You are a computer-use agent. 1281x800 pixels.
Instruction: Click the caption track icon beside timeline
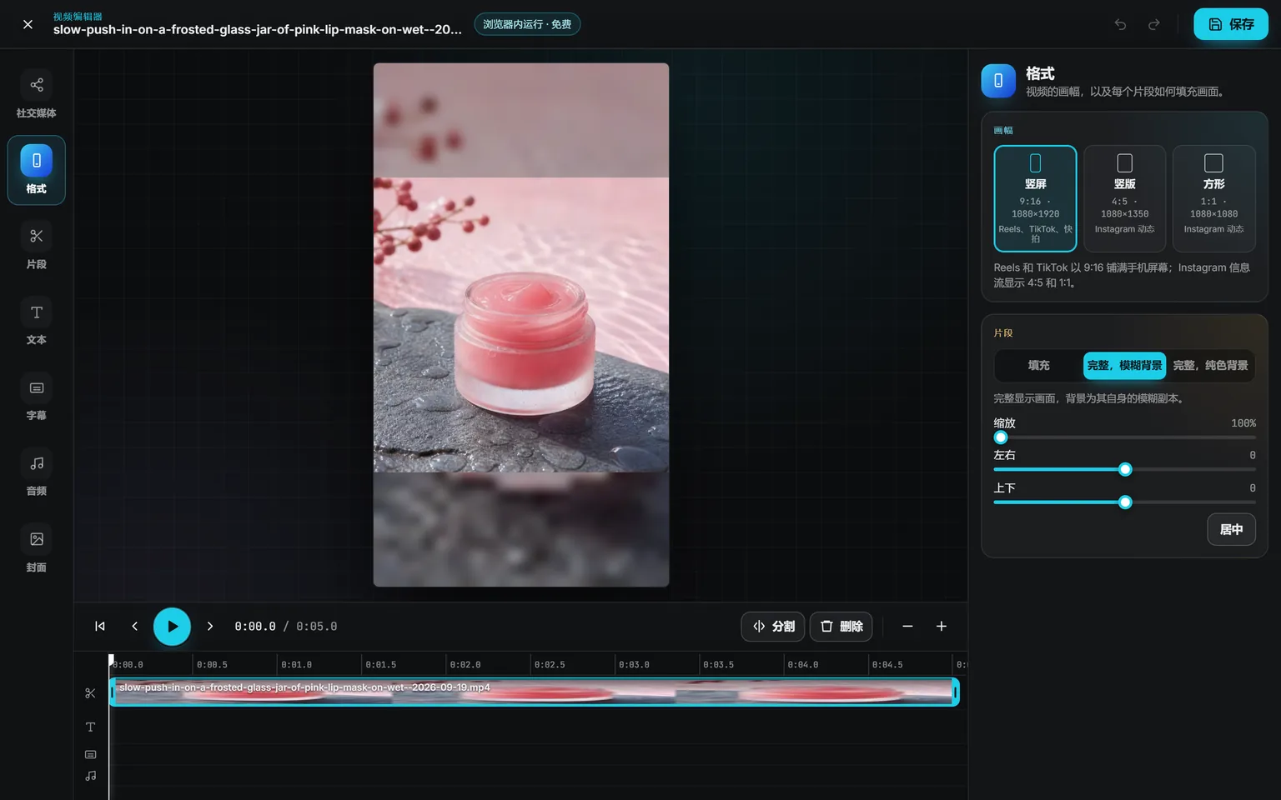coord(91,755)
